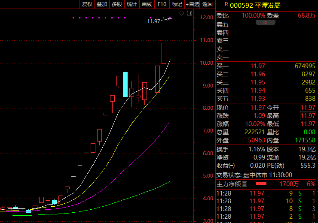The height and width of the screenshot is (223, 318).
Task: Open the 复权 price adjustment option
Action: click(x=87, y=4)
